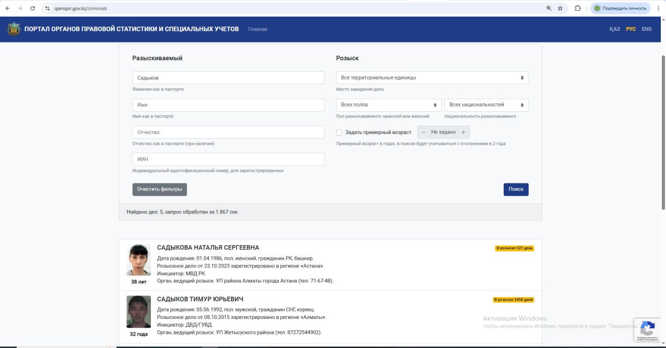This screenshot has width=666, height=348.
Task: Open the browser extensions puzzle icon
Action: (x=578, y=8)
